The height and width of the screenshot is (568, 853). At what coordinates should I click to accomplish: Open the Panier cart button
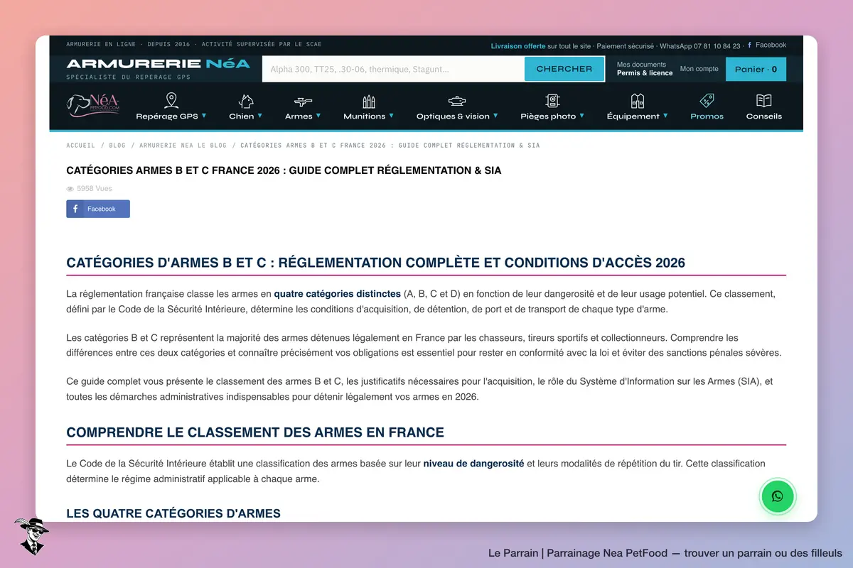pyautogui.click(x=756, y=70)
